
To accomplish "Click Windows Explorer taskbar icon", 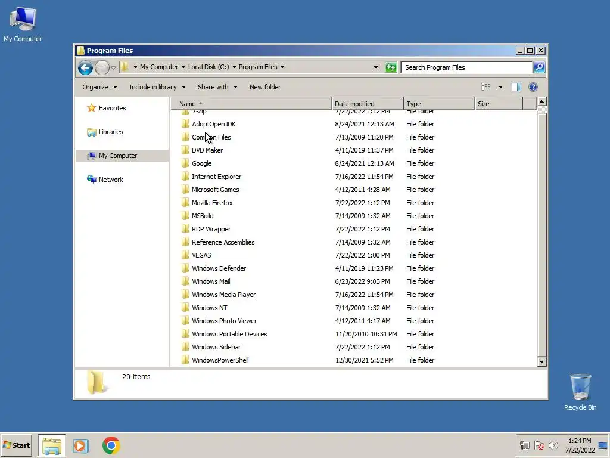I will (52, 445).
